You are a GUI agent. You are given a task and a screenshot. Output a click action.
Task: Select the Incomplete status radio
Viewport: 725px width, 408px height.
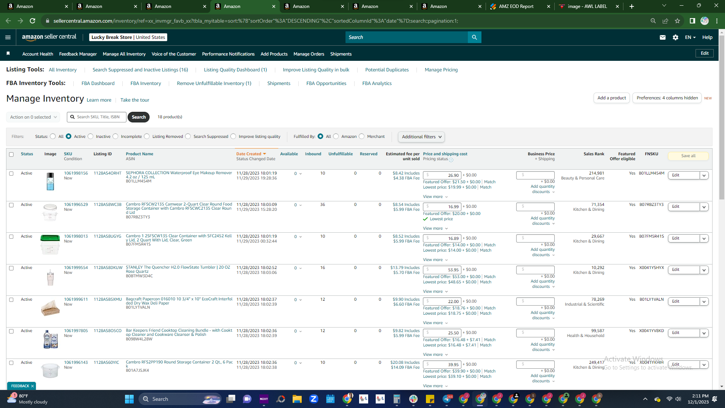(116, 136)
